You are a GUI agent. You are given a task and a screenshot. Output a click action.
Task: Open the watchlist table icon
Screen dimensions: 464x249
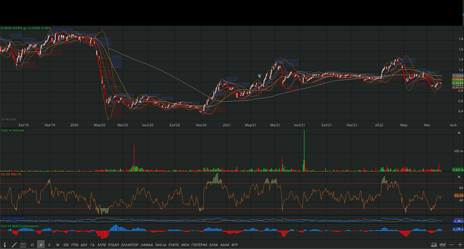pos(23,245)
